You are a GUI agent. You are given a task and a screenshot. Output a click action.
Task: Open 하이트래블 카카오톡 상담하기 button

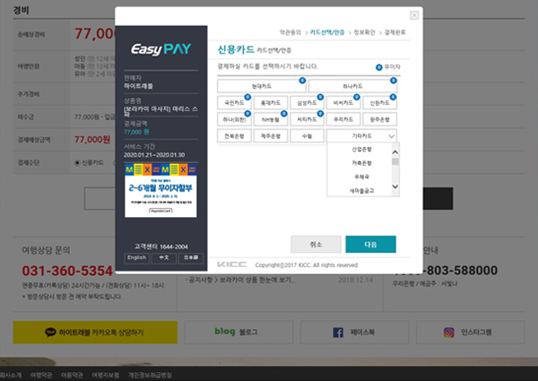tap(95, 332)
